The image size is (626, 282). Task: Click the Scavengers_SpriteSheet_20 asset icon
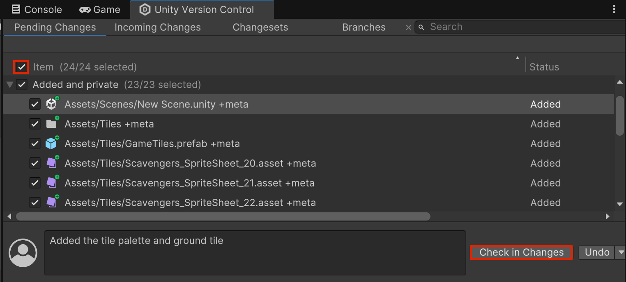point(52,163)
